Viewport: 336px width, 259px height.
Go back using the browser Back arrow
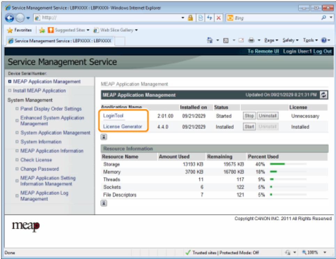pos(10,18)
